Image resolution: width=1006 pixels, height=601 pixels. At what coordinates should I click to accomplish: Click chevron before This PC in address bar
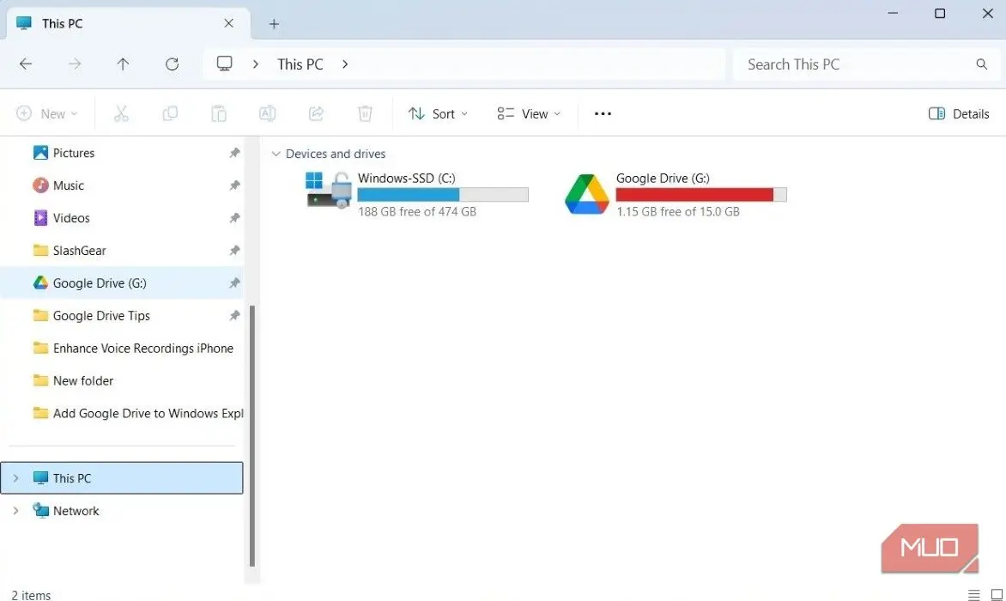[255, 64]
